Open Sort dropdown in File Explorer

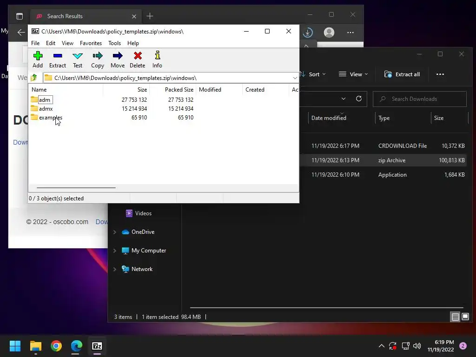coord(313,74)
